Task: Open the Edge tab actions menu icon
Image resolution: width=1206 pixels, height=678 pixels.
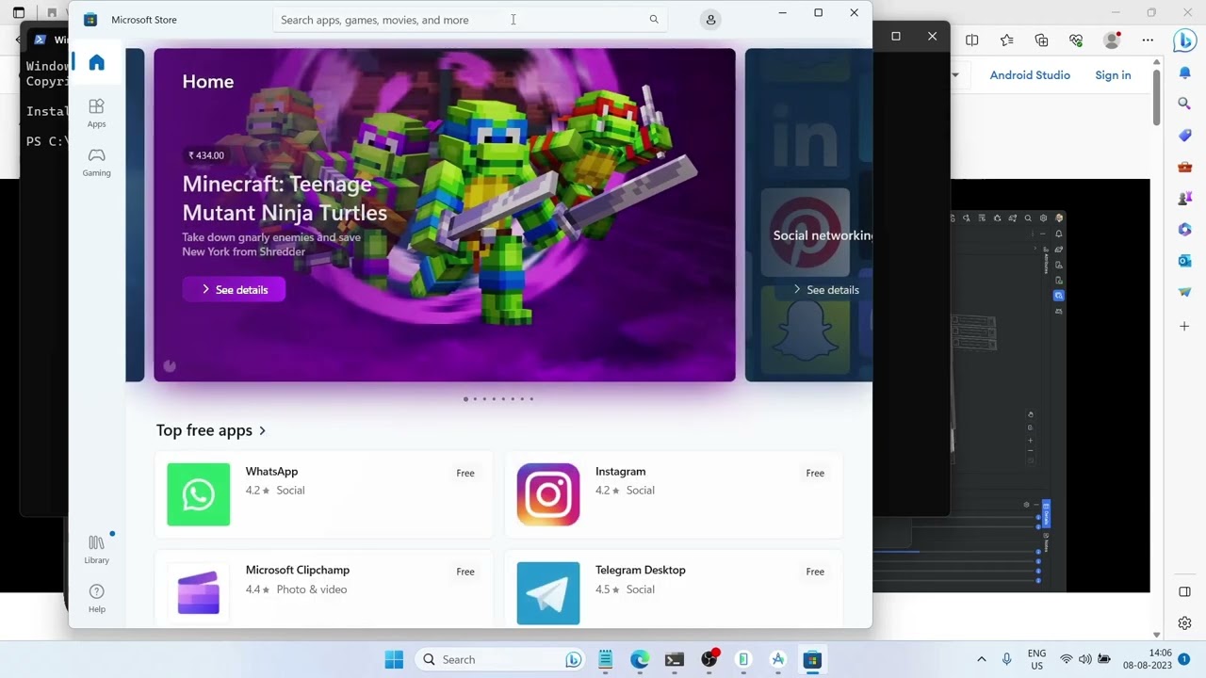Action: [x=18, y=12]
